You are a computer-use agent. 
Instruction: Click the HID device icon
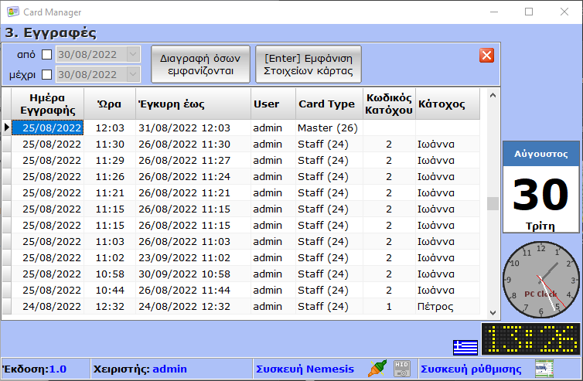[401, 369]
